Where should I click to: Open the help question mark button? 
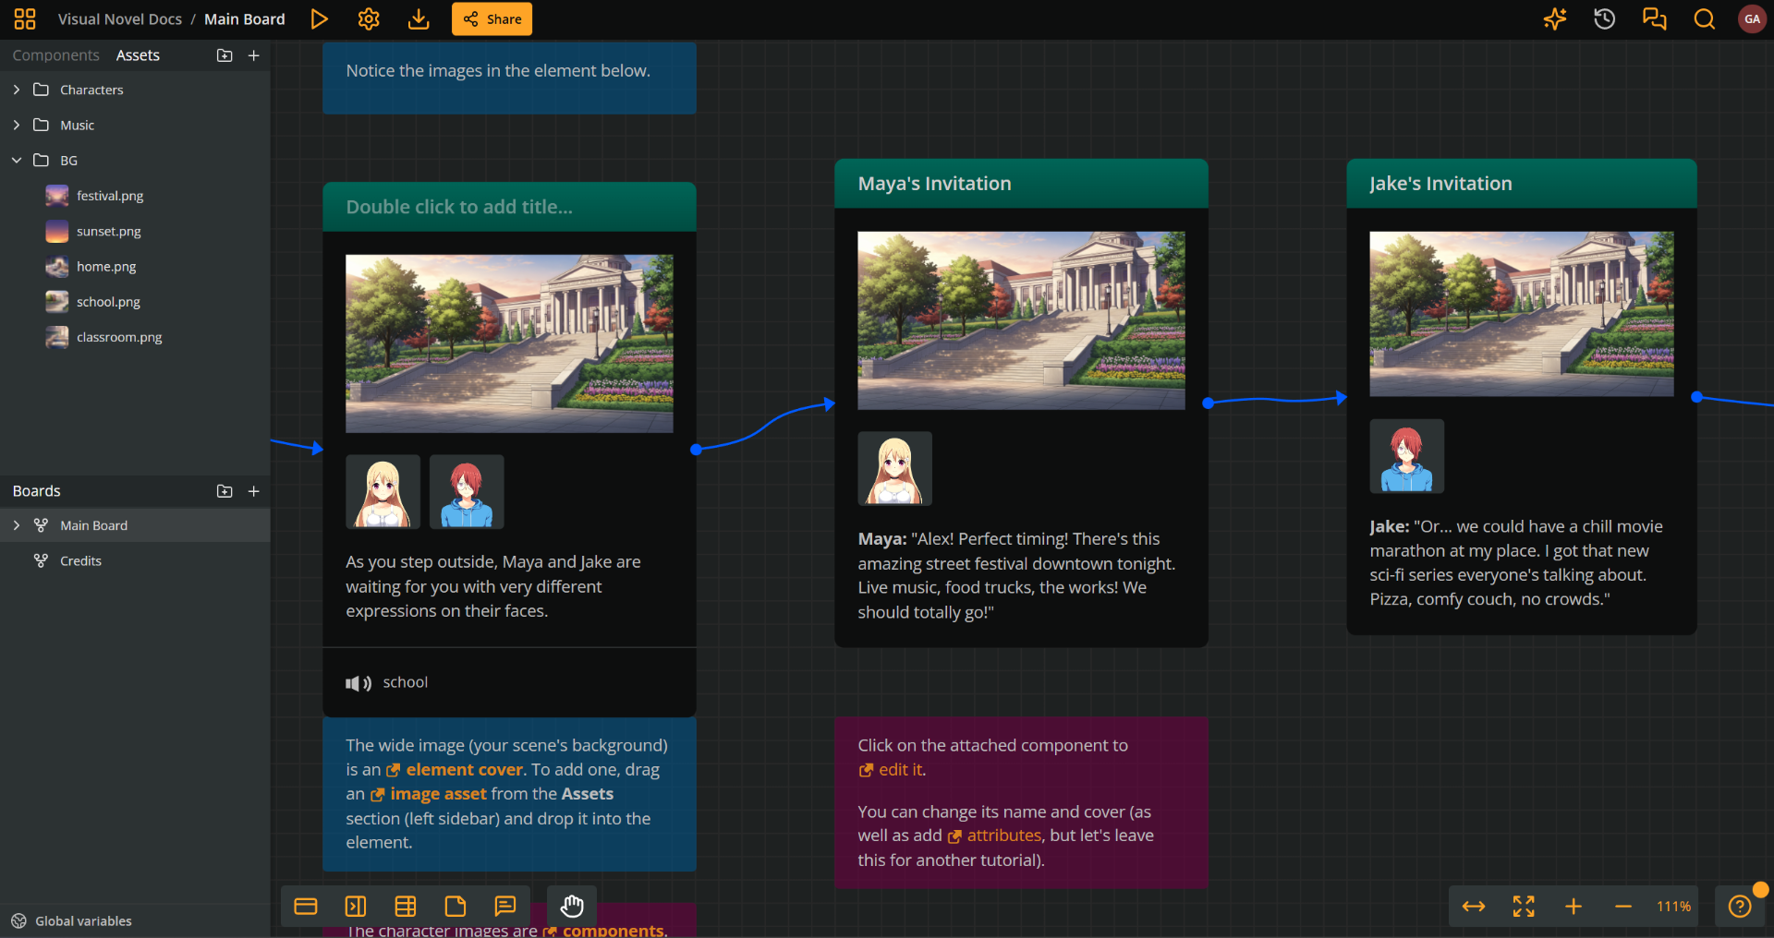click(x=1740, y=907)
